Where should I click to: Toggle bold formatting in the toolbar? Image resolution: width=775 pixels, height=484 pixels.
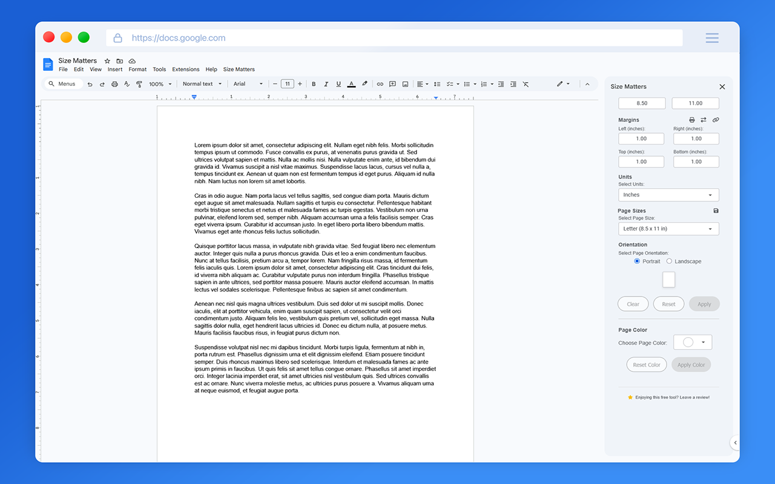tap(314, 84)
